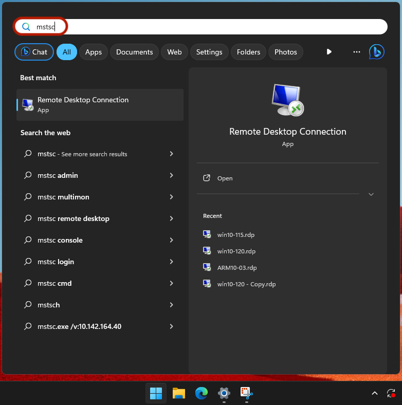Select web result mstsc - See more search results
Viewport: 402px width, 405px height.
100,154
